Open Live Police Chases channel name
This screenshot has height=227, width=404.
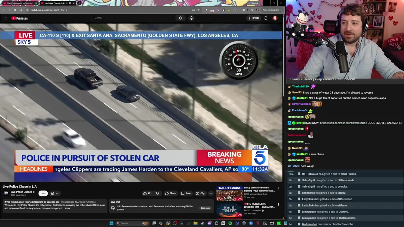point(21,192)
